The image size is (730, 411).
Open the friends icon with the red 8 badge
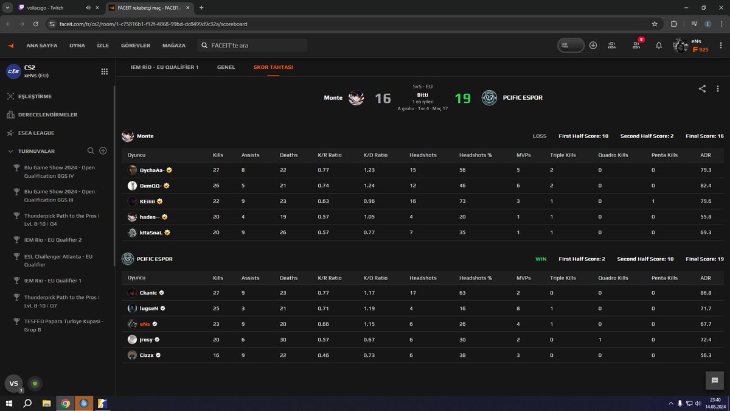pyautogui.click(x=636, y=45)
